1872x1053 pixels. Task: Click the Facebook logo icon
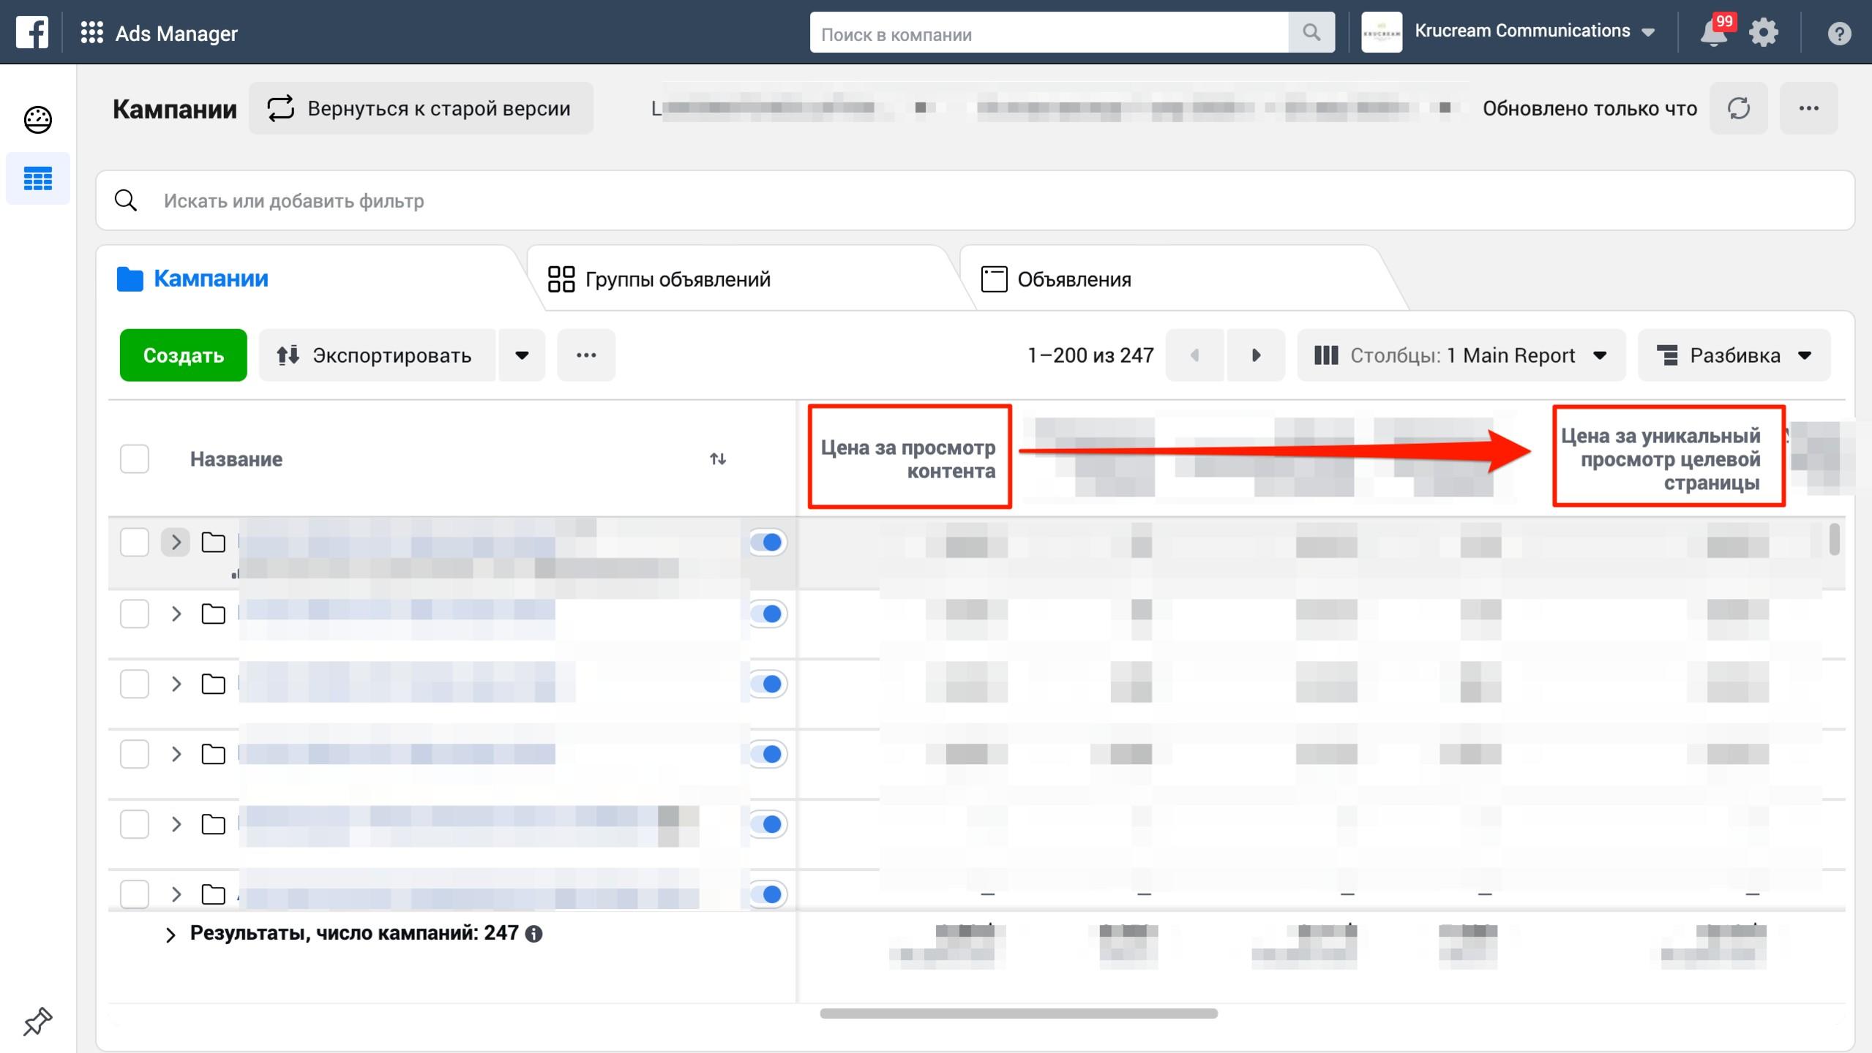pyautogui.click(x=32, y=33)
